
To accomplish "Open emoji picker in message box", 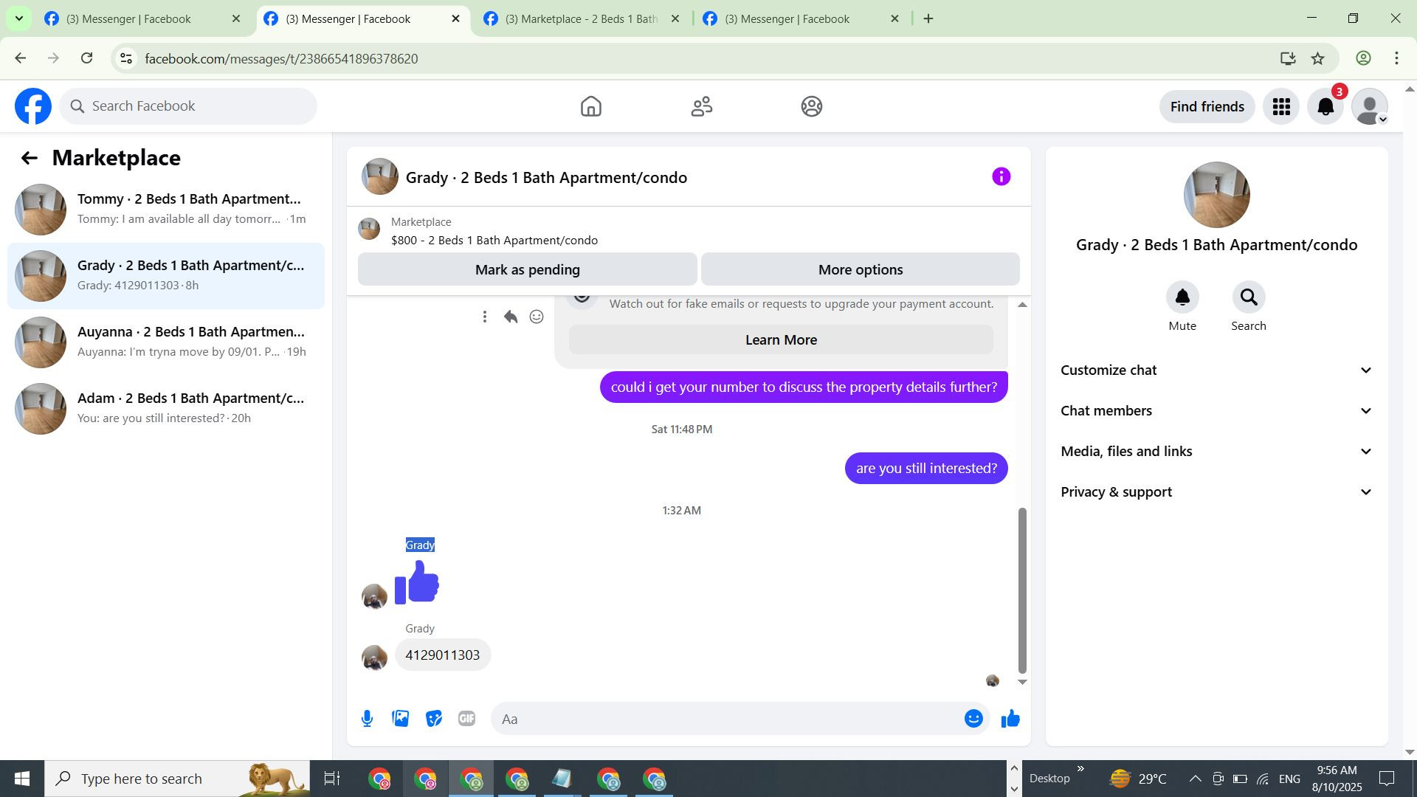I will pyautogui.click(x=973, y=719).
